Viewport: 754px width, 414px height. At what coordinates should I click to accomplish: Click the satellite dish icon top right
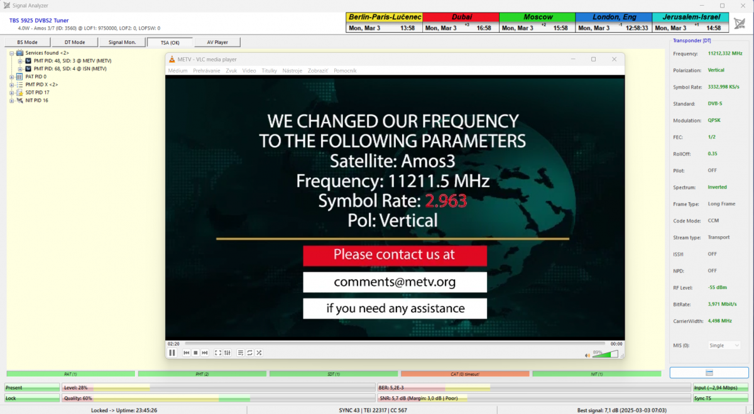[x=739, y=23]
